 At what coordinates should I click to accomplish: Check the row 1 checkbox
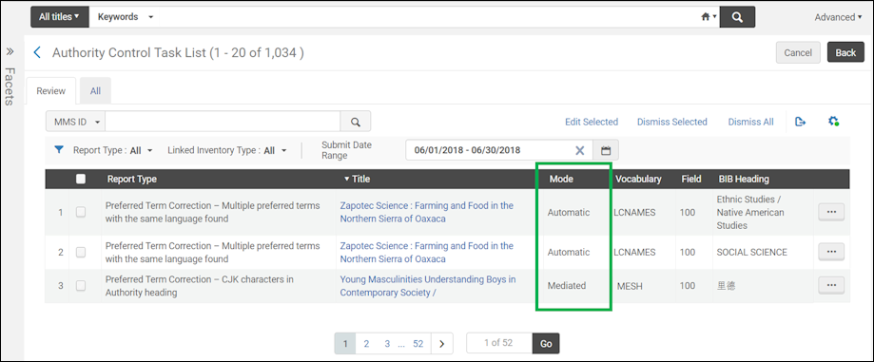coord(81,212)
